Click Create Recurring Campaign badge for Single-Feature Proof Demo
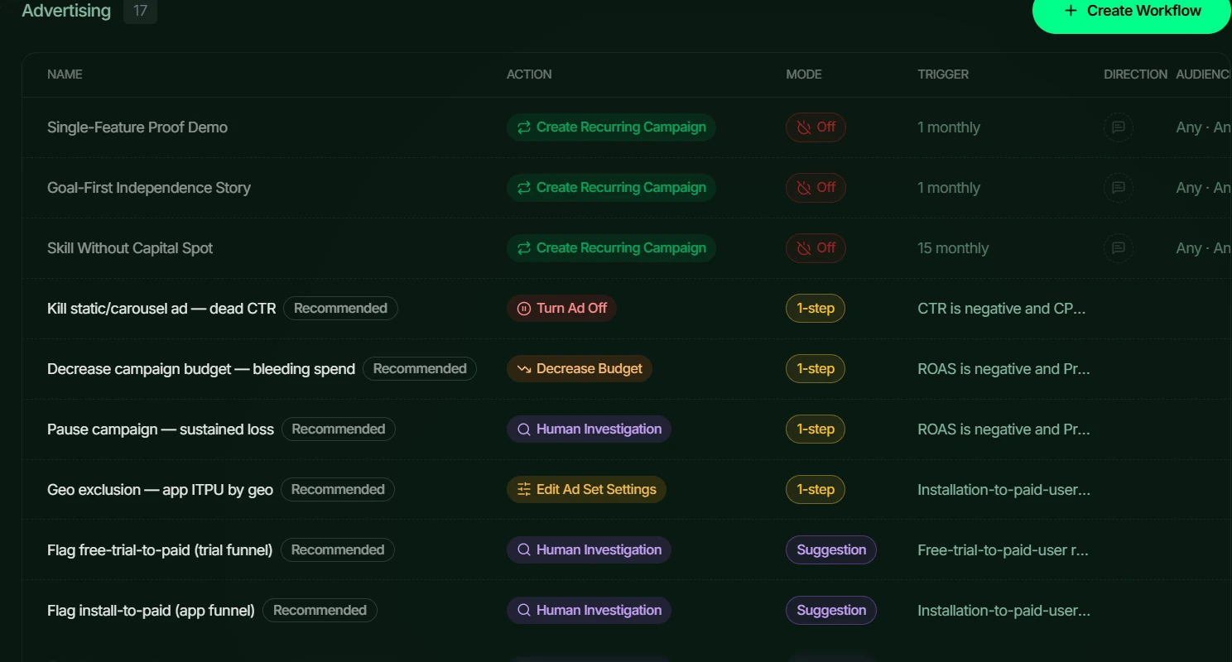Viewport: 1232px width, 662px height. [x=611, y=127]
